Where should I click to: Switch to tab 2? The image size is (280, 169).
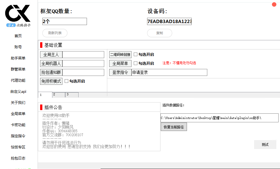click(58, 95)
